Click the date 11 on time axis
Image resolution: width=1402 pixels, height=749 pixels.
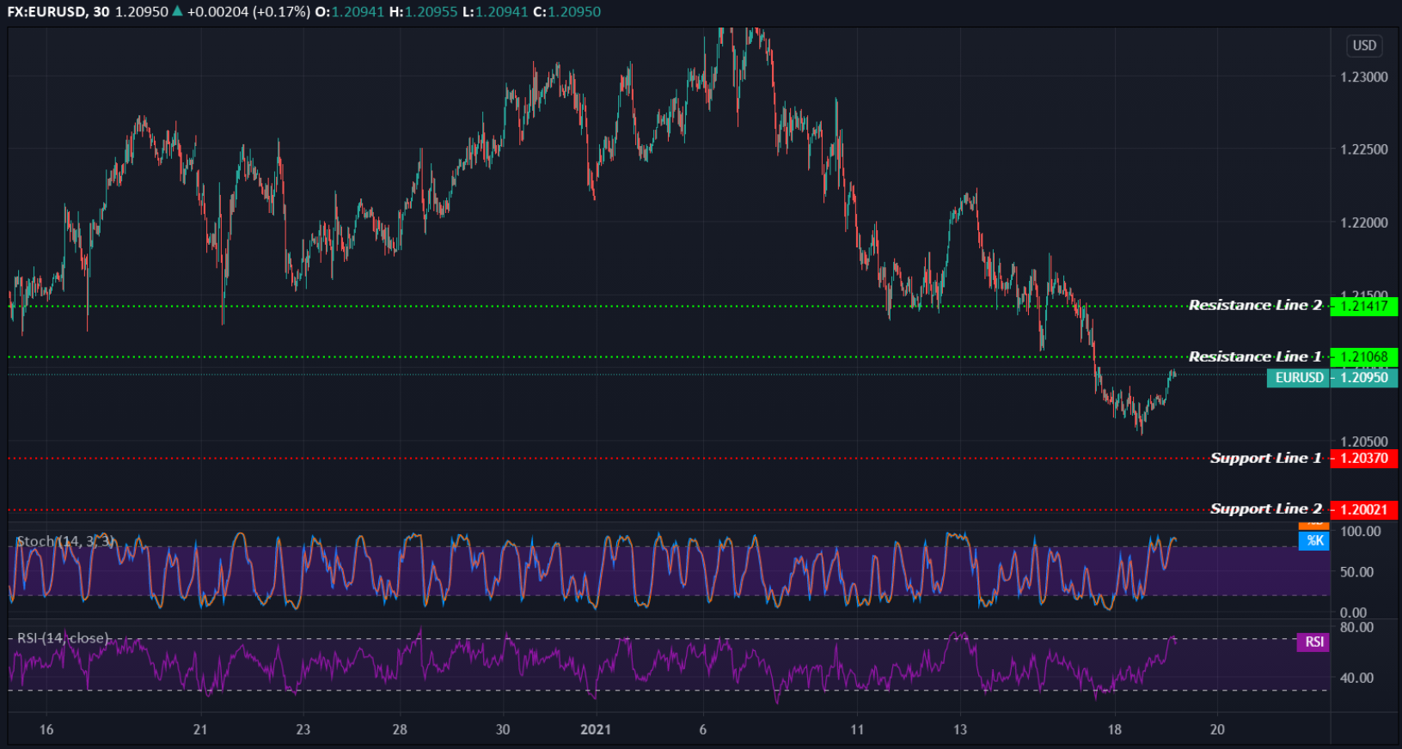pos(857,729)
